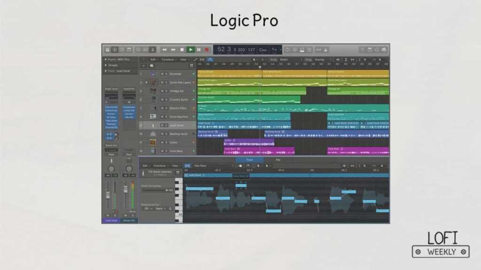
Task: Click the Guitar track amp icon
Action: (x=153, y=142)
